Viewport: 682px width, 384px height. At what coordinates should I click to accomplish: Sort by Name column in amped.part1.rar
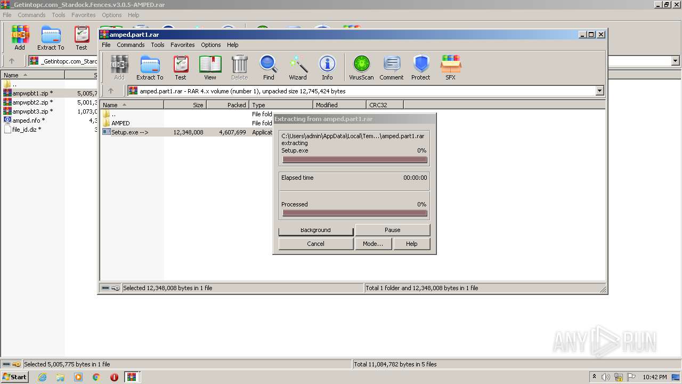point(132,105)
